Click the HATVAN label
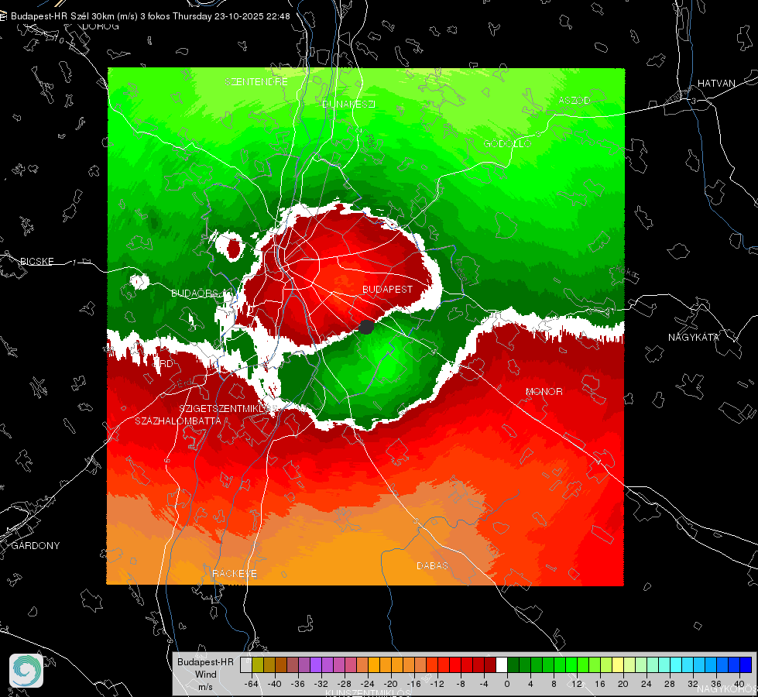The image size is (758, 697). pyautogui.click(x=716, y=83)
